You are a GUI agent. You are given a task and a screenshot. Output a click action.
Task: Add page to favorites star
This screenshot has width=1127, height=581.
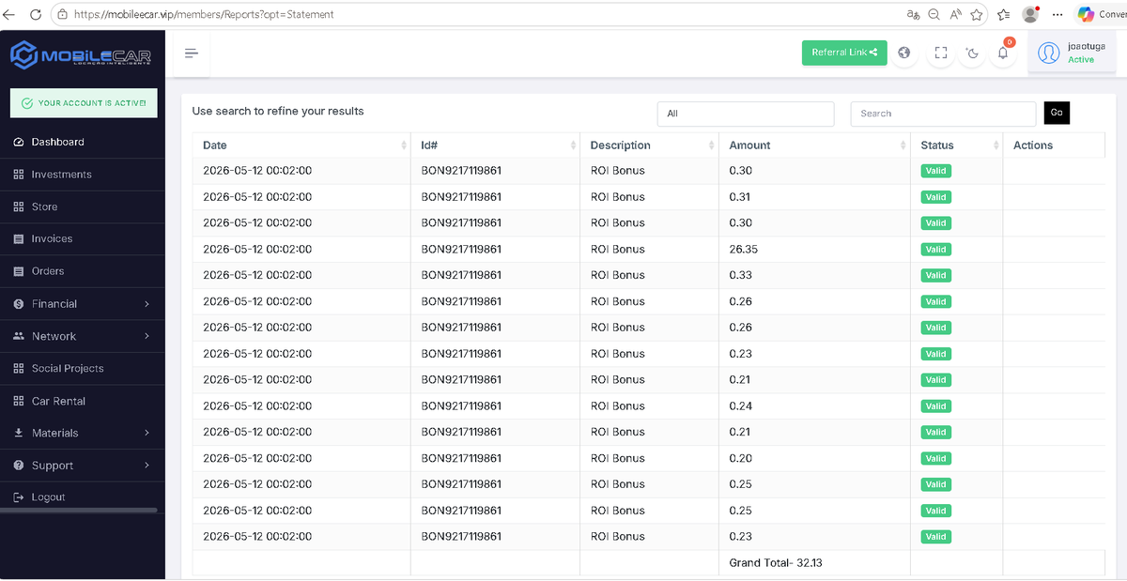(x=977, y=14)
